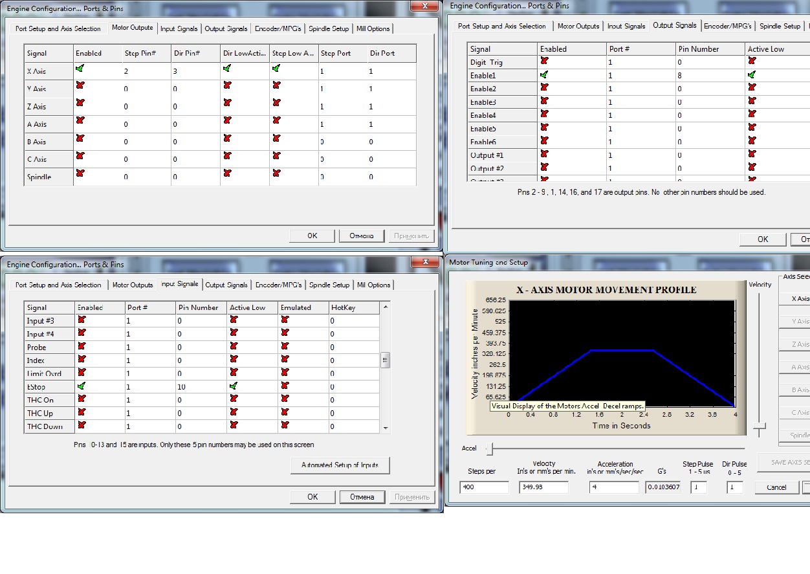Toggle X Axis Dir LowActive green checkmark
Viewport: 810px width, 574px height.
[227, 67]
